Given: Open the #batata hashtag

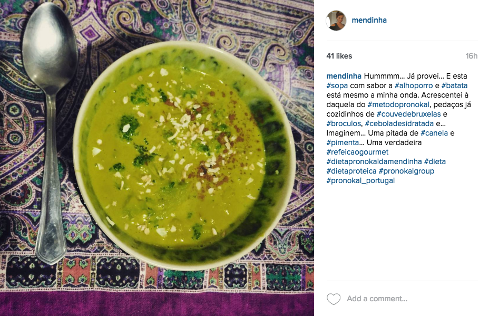Looking at the screenshot, I should 454,85.
